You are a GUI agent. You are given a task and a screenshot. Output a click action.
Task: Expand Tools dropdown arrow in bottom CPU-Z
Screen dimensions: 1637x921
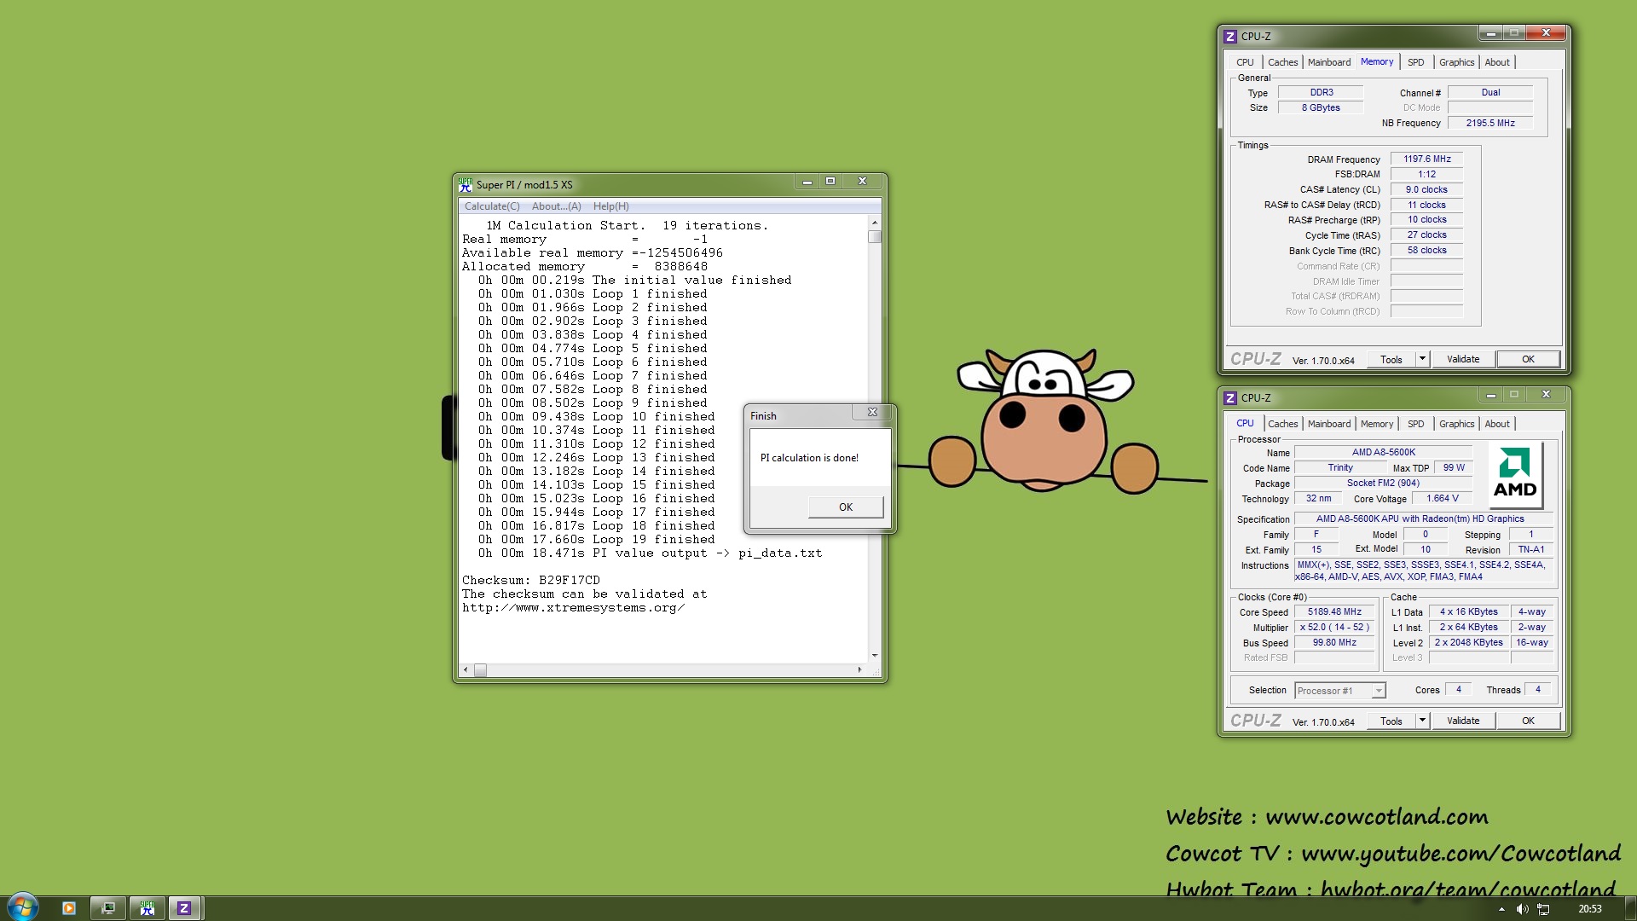(1422, 721)
